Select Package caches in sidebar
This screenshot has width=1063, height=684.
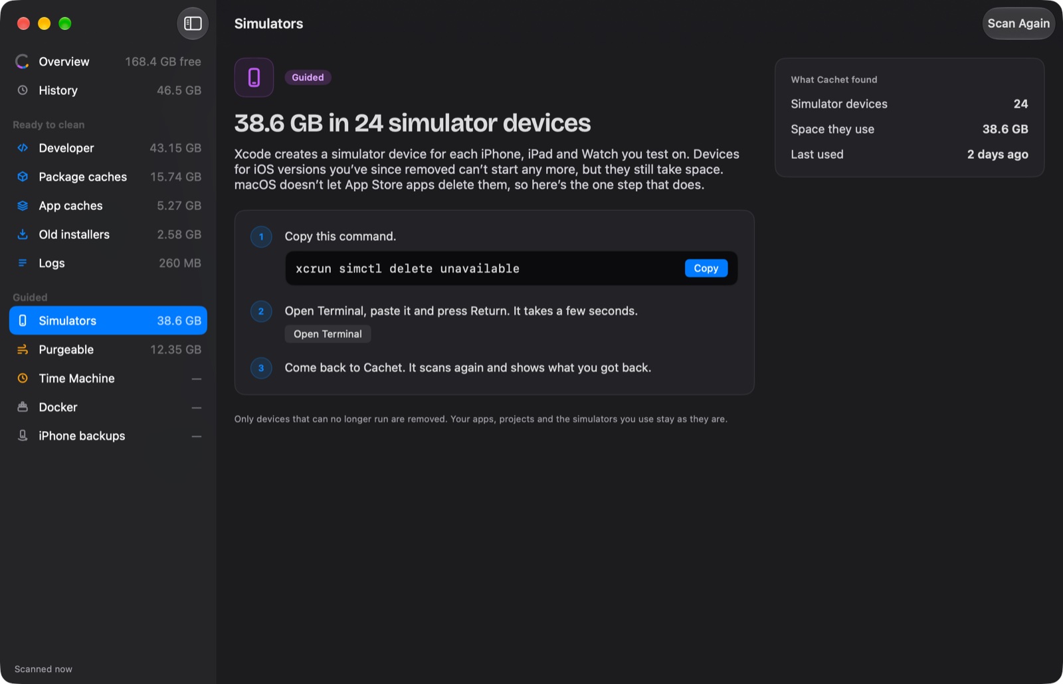coord(108,177)
